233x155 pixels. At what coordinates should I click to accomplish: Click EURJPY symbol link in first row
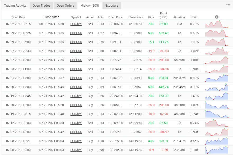coord(76,24)
